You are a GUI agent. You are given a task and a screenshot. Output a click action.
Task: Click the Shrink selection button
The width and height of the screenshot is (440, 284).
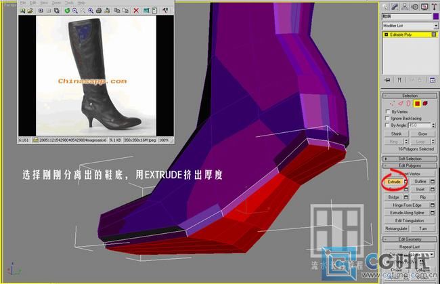coord(396,134)
